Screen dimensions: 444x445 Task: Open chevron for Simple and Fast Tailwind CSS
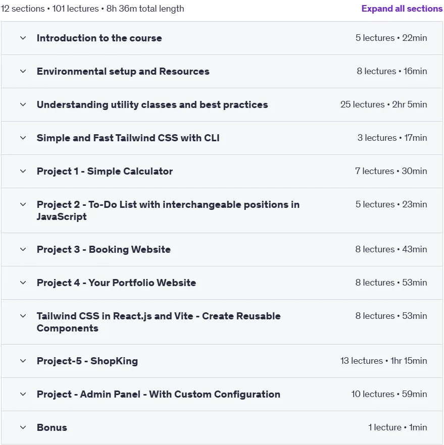click(23, 138)
